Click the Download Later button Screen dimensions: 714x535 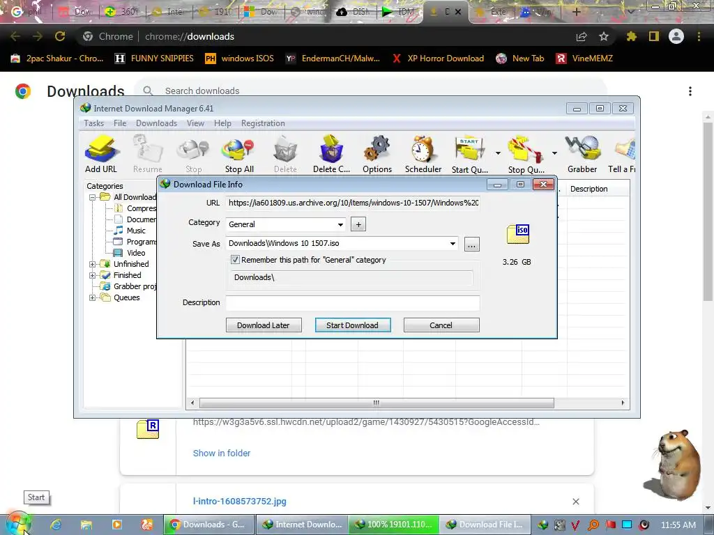[x=263, y=325]
